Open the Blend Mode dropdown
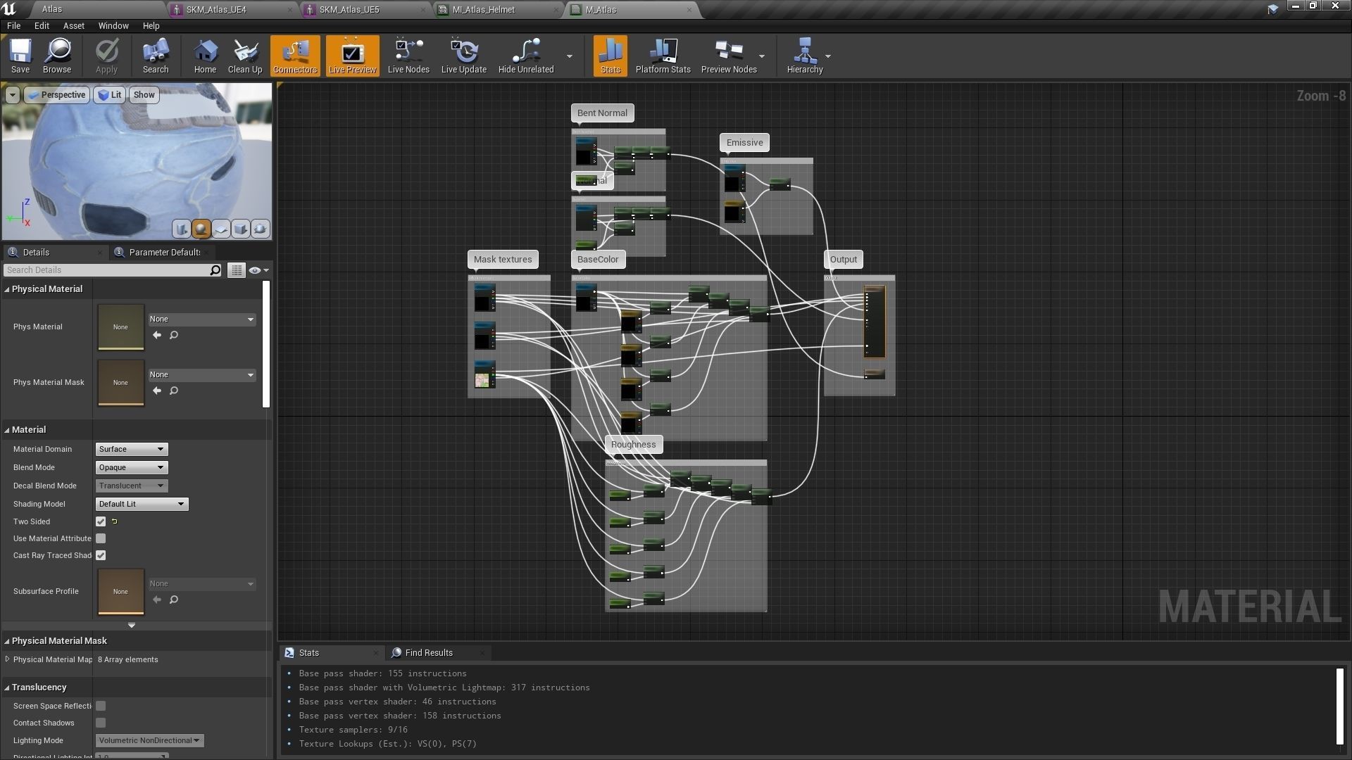 [132, 467]
